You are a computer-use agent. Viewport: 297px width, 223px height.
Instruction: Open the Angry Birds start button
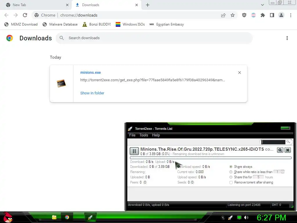pos(8,217)
